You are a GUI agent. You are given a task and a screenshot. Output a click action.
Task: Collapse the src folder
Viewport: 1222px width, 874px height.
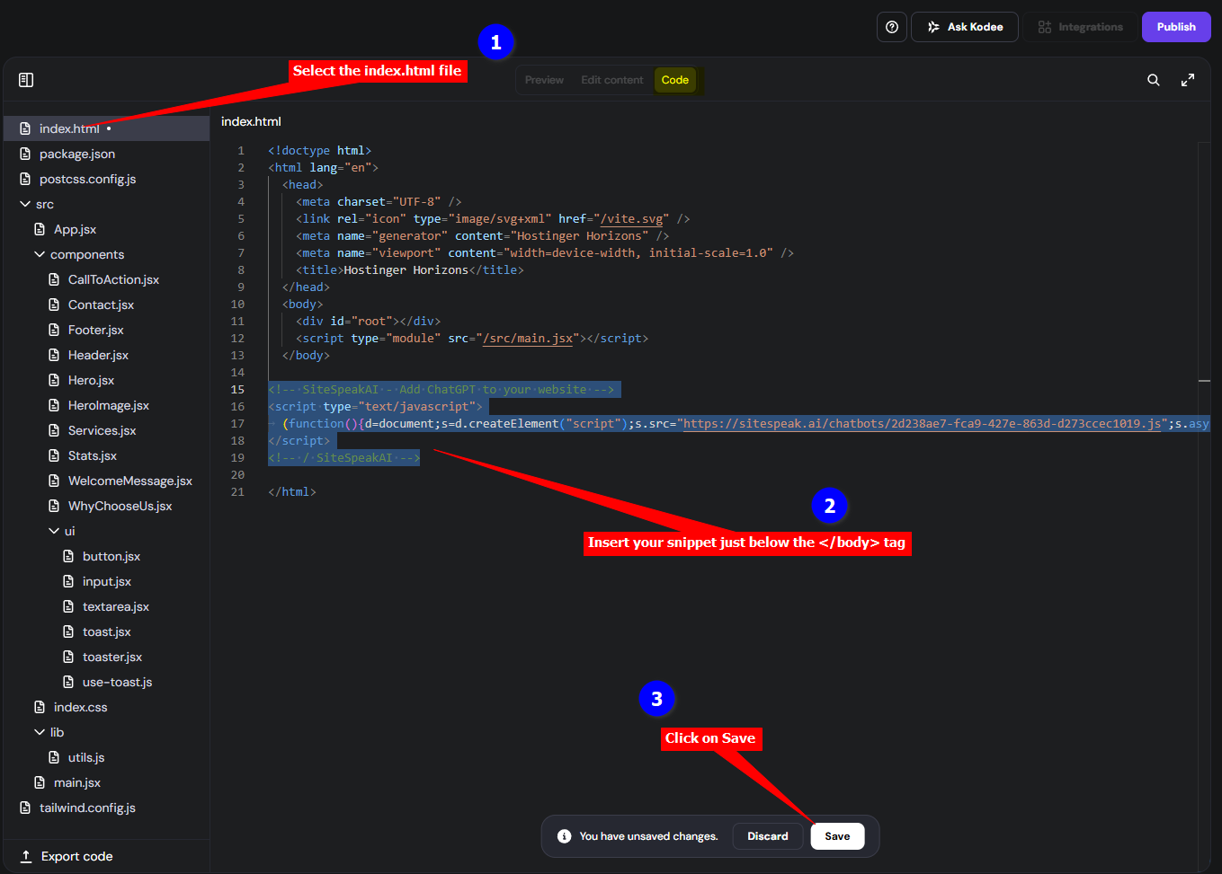25,204
